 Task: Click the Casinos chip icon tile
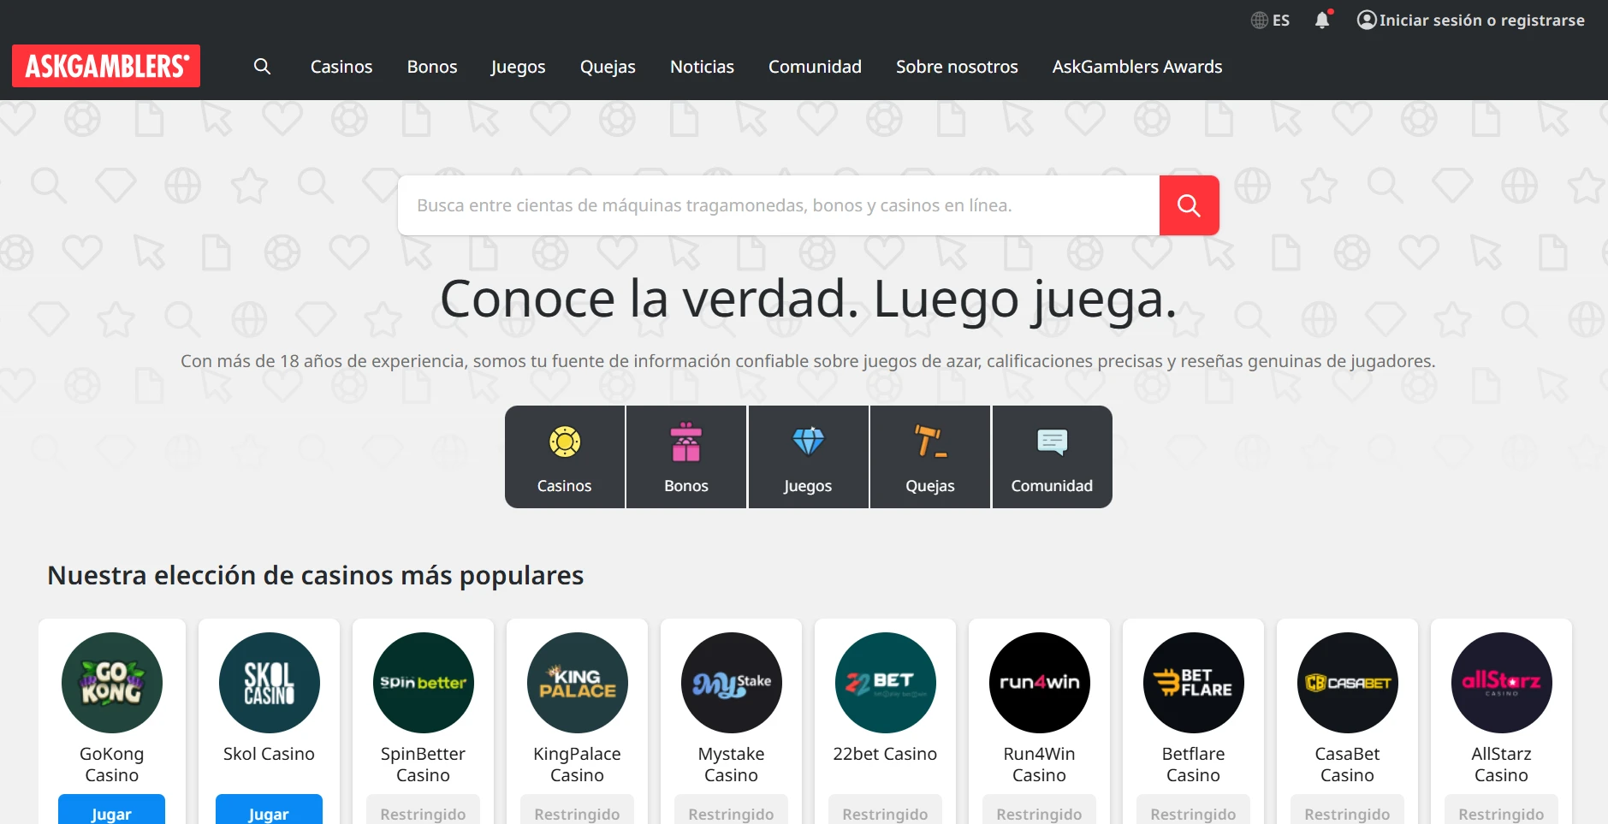(x=565, y=457)
